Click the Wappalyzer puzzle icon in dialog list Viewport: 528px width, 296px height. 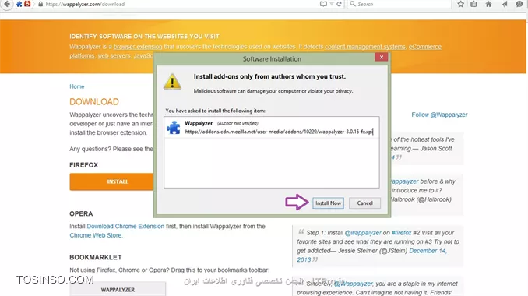tap(174, 128)
